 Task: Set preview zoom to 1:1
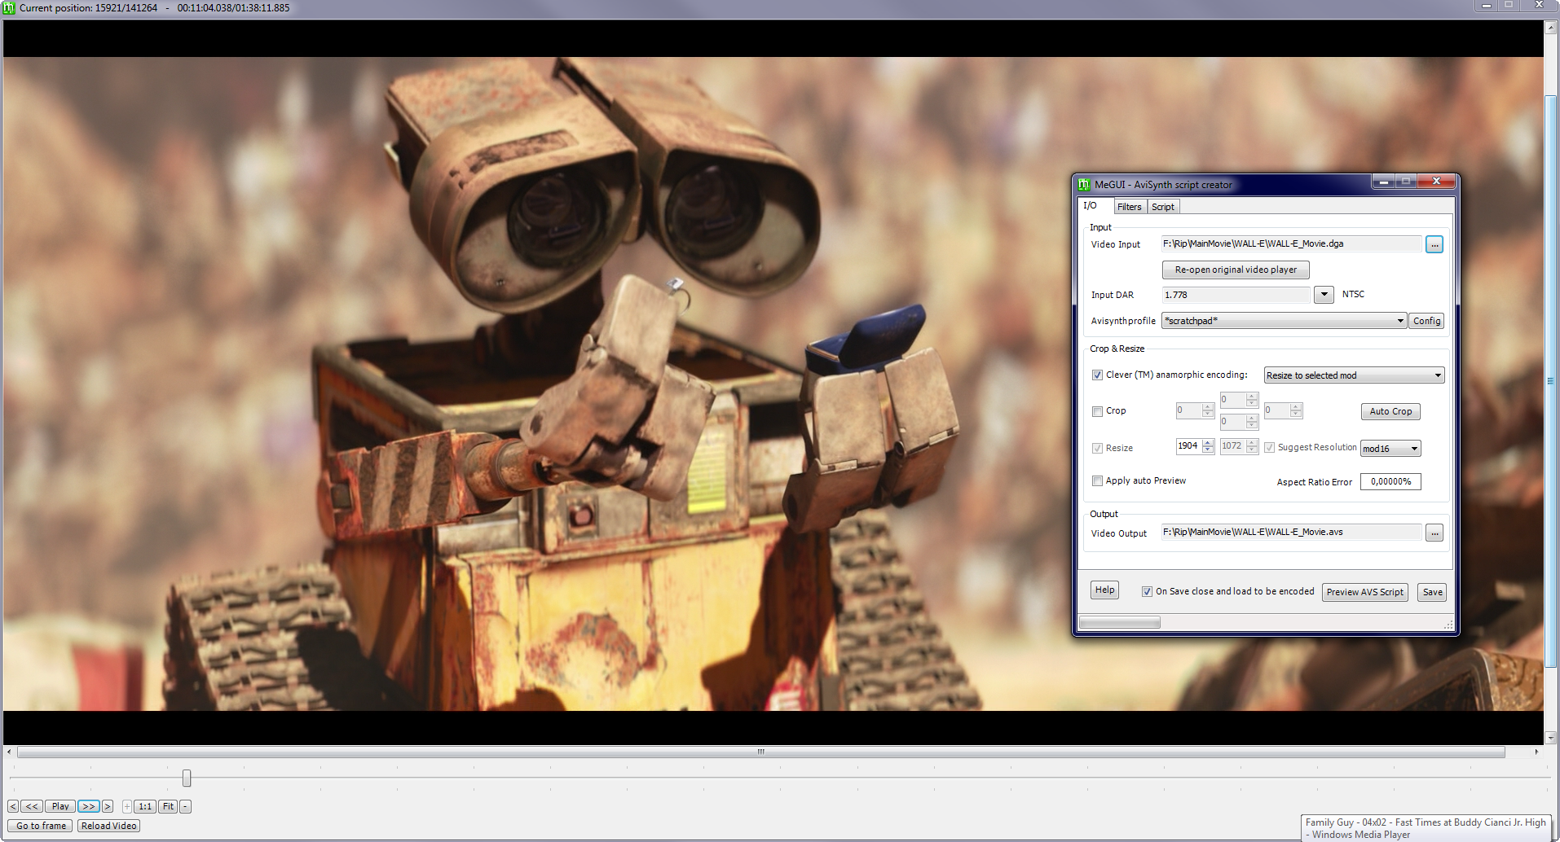[x=145, y=806]
